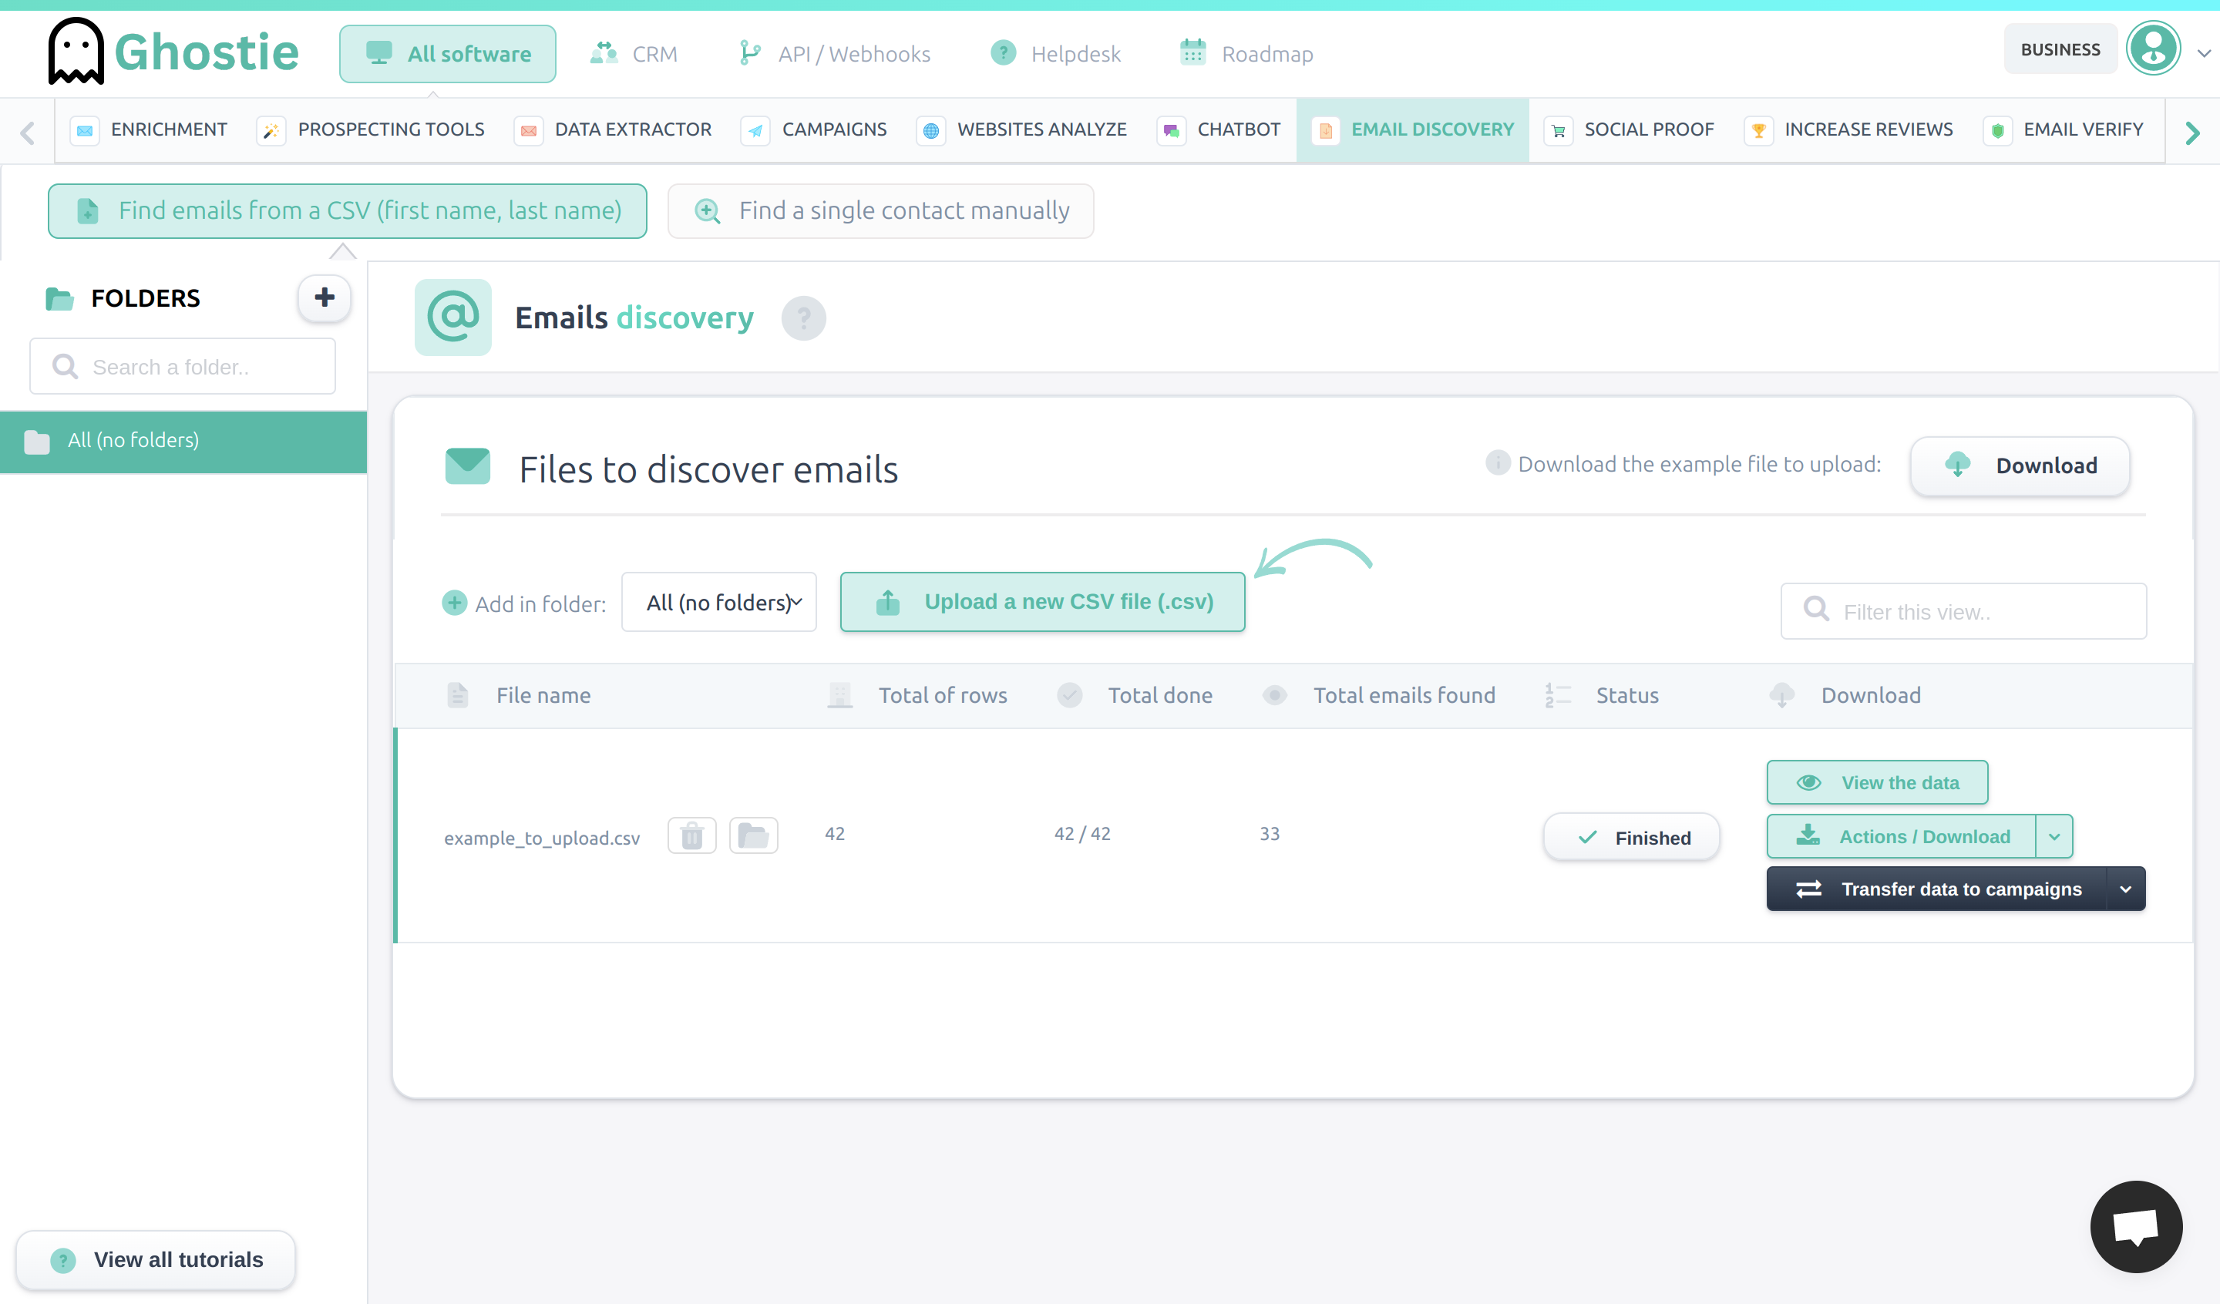Screen dimensions: 2220x1304
Task: Click the 42 / 42 total done value
Action: (x=1081, y=834)
